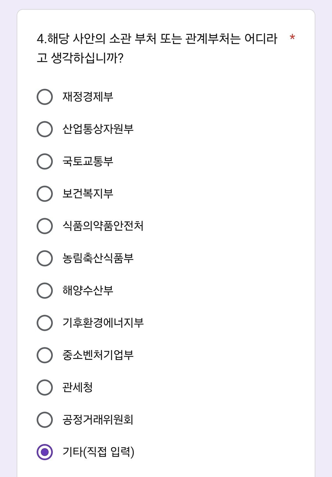Image resolution: width=332 pixels, height=477 pixels.
Task: Click the 공정거래위원회 label text
Action: [98, 420]
